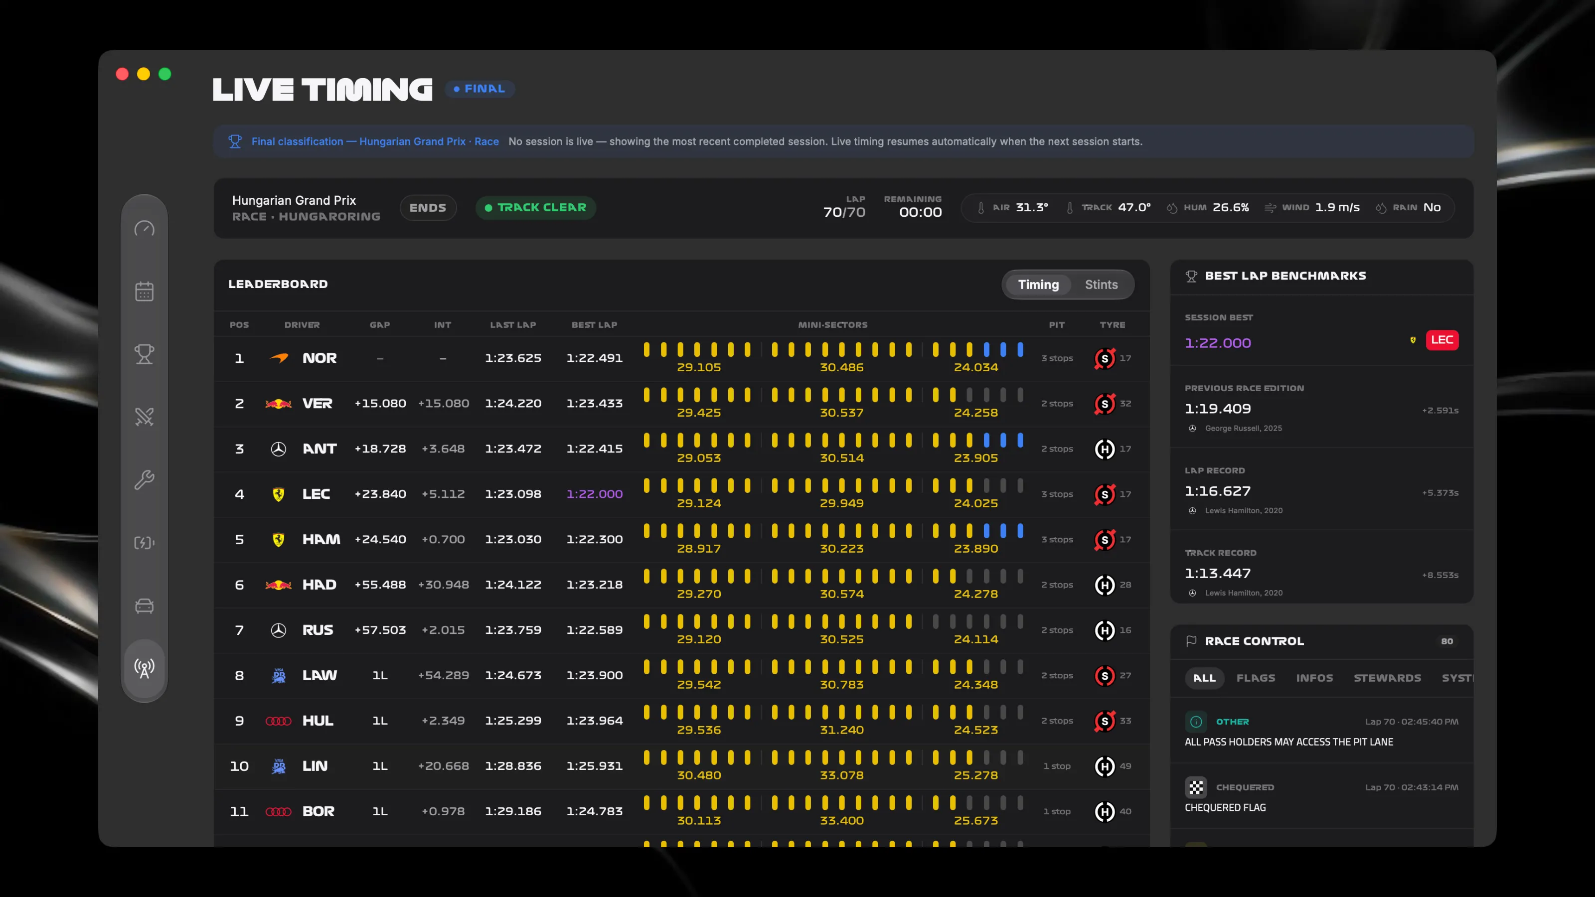Click the mini-sector bars in the RUS row
Viewport: 1595px width, 897px height.
point(833,622)
